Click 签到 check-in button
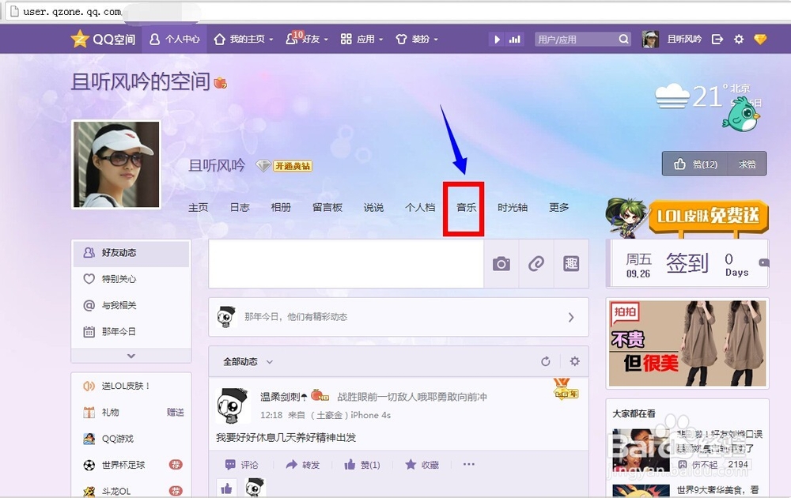 [x=687, y=262]
